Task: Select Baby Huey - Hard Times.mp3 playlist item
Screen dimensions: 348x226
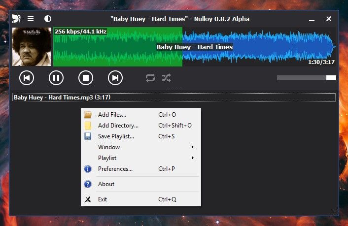Action: pos(62,97)
